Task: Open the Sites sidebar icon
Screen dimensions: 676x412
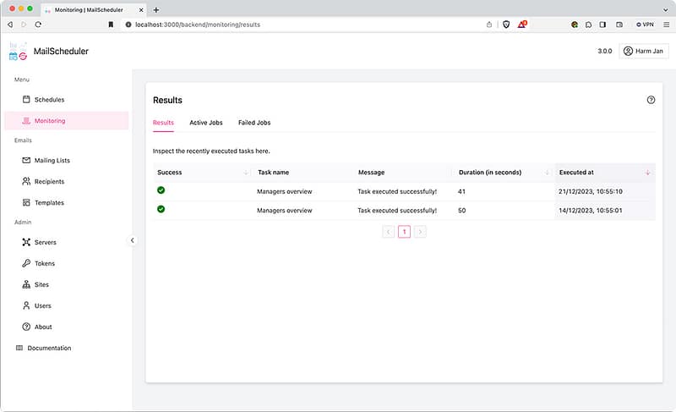Action: pos(26,285)
